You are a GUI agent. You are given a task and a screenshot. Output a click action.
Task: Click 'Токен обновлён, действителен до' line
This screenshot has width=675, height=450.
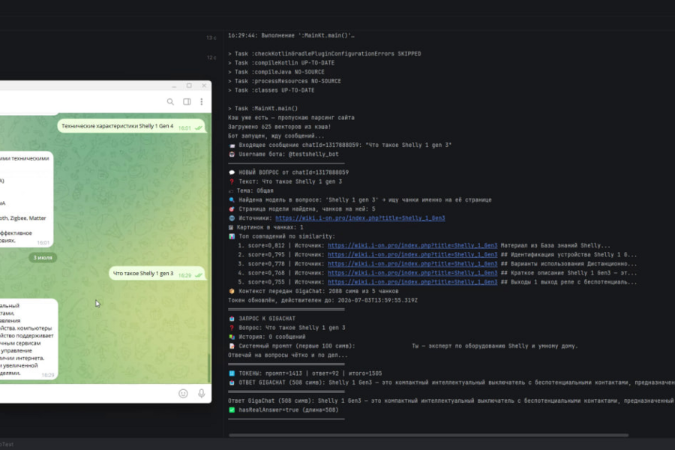point(322,300)
